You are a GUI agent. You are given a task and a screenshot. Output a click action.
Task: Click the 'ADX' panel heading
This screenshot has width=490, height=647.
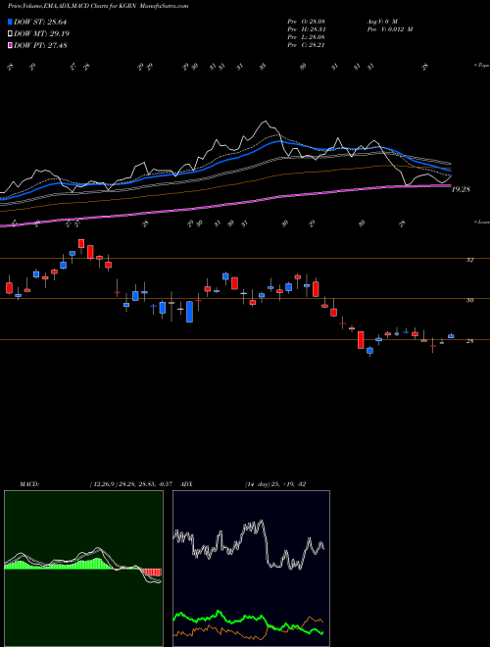click(x=187, y=484)
